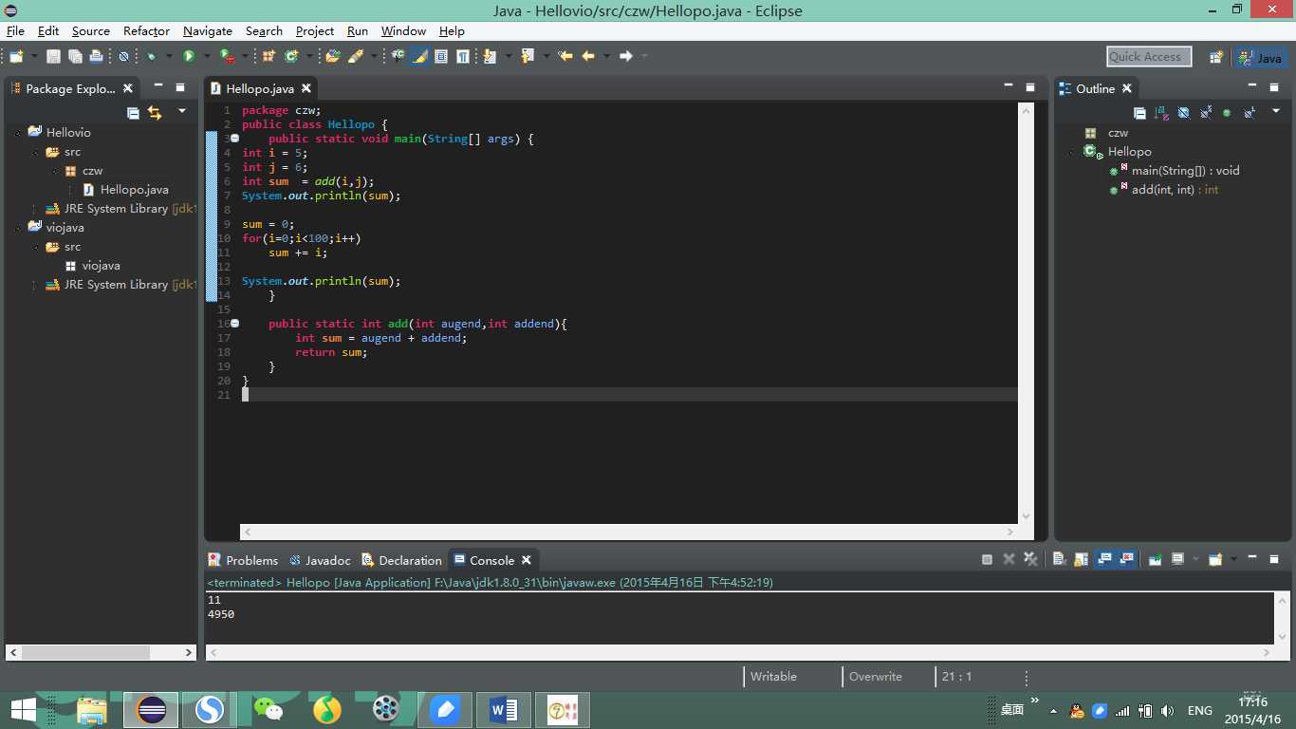
Task: Switch to the Javadoc tab
Action: pyautogui.click(x=320, y=560)
